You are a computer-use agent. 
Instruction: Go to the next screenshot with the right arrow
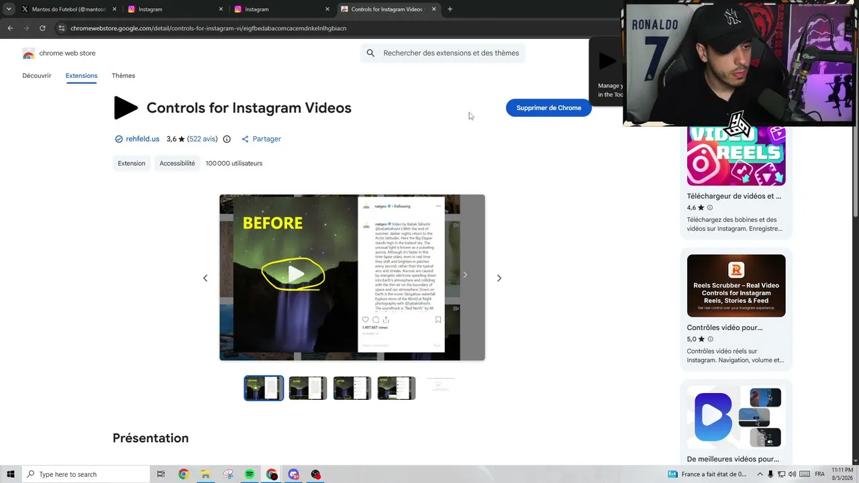coord(499,278)
